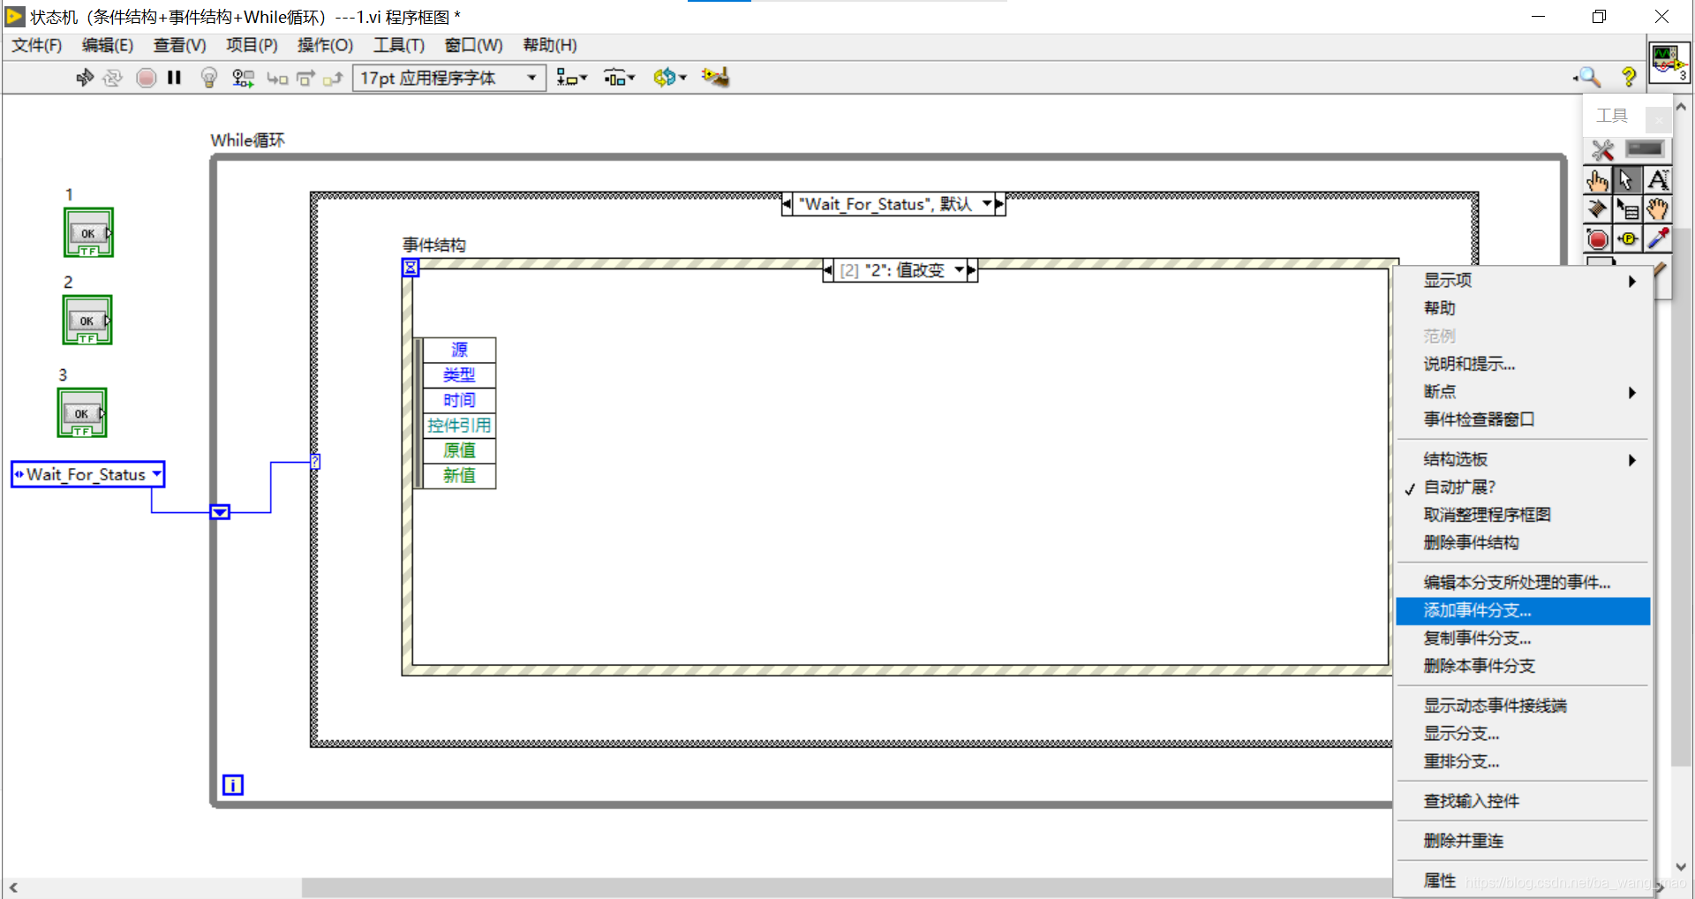The image size is (1695, 899).
Task: Open the case selector label dropdown arrow
Action: point(986,204)
